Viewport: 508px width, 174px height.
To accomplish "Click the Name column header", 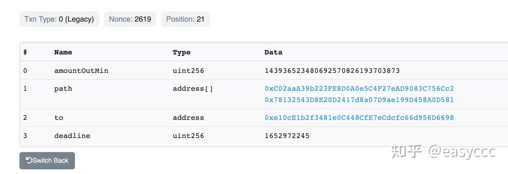I will click(63, 52).
